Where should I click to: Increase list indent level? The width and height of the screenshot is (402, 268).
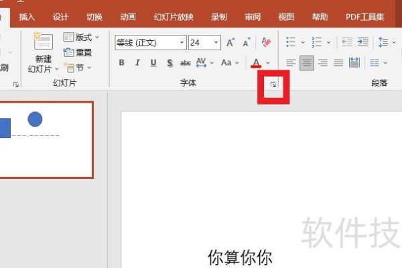click(x=363, y=42)
